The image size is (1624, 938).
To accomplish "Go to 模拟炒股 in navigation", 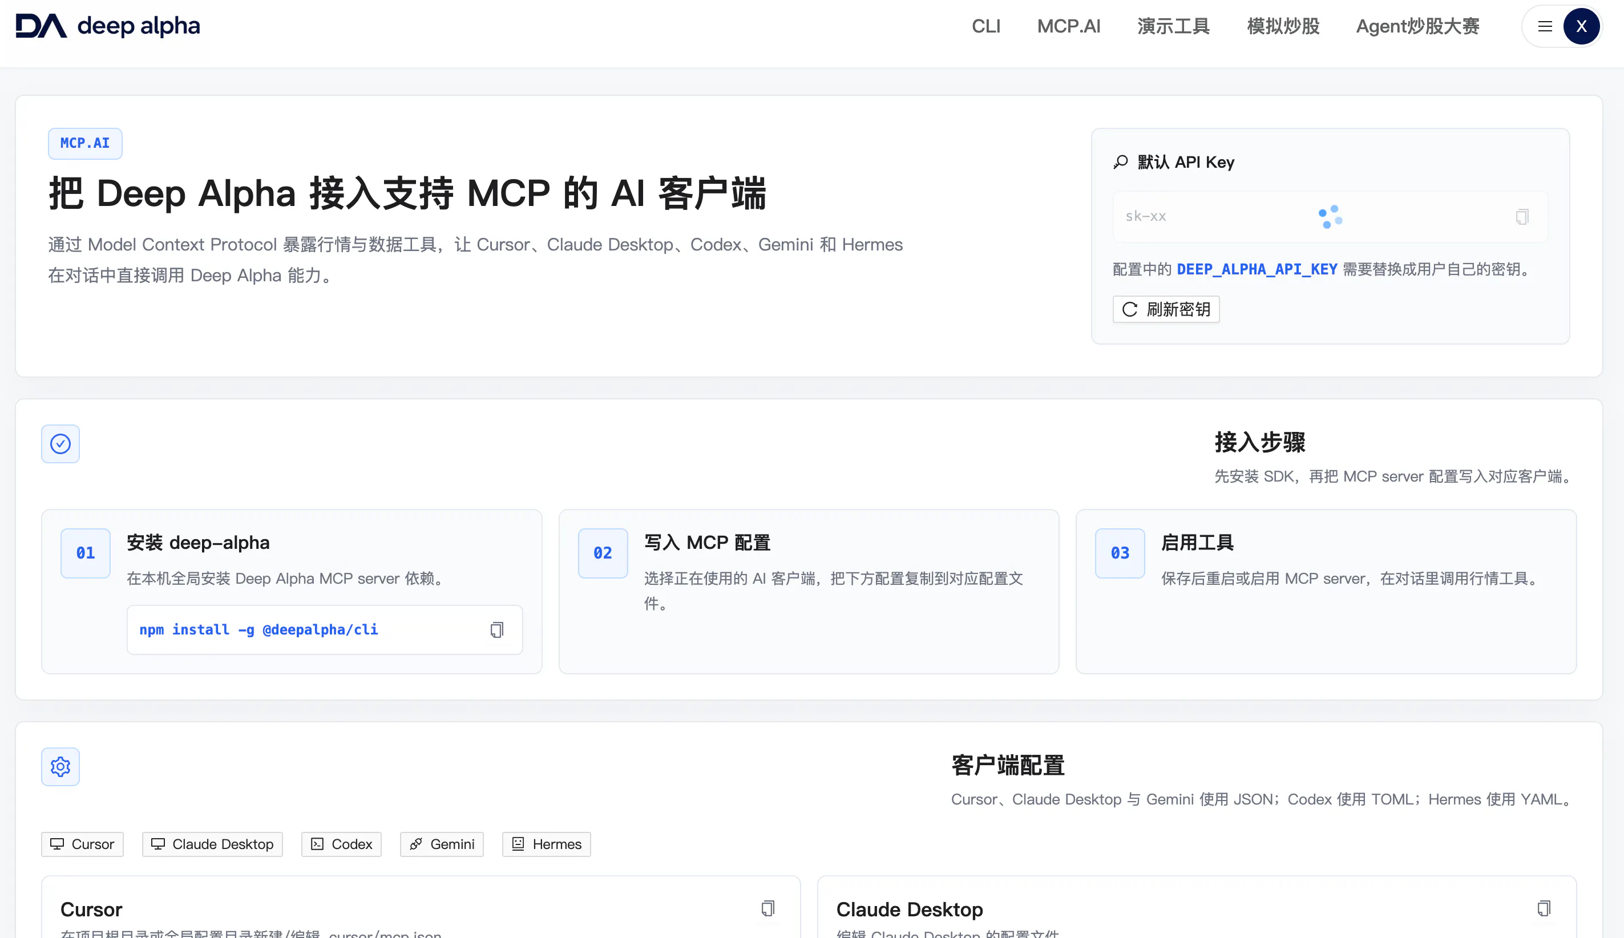I will click(x=1283, y=26).
